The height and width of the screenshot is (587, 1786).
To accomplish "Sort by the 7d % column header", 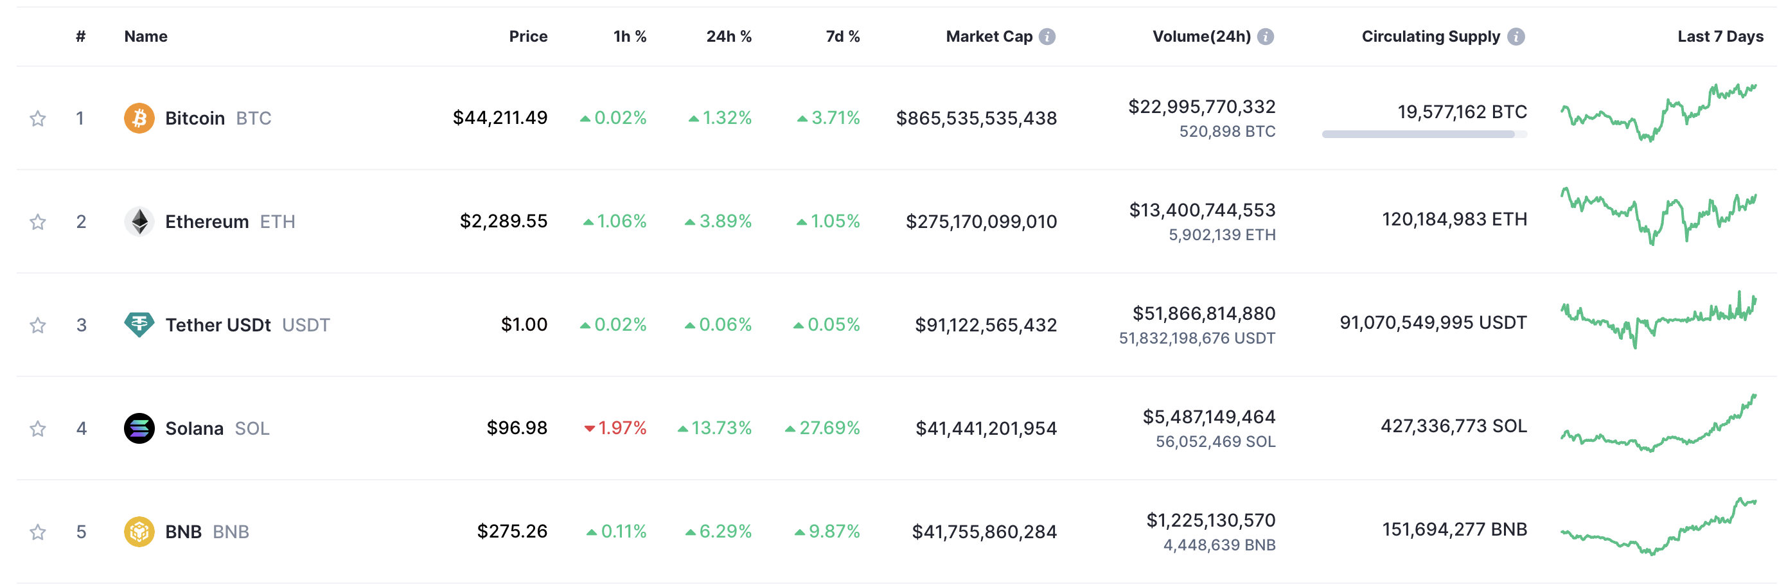I will (x=842, y=37).
